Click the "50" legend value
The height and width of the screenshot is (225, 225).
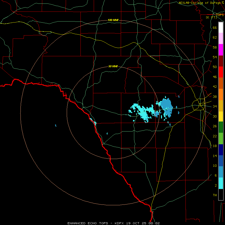point(215,67)
